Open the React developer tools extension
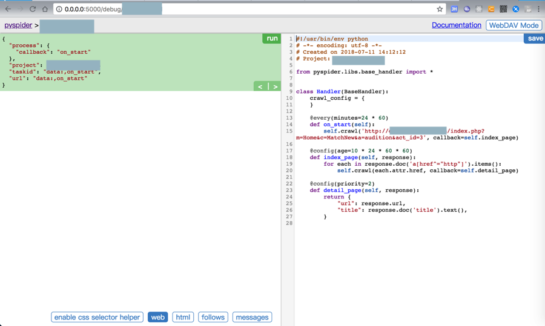 tap(479, 9)
